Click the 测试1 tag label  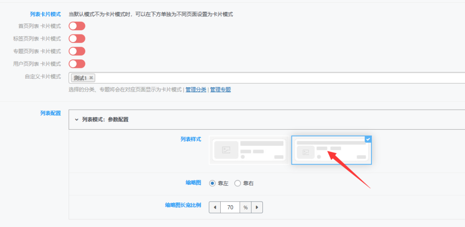[x=80, y=78]
